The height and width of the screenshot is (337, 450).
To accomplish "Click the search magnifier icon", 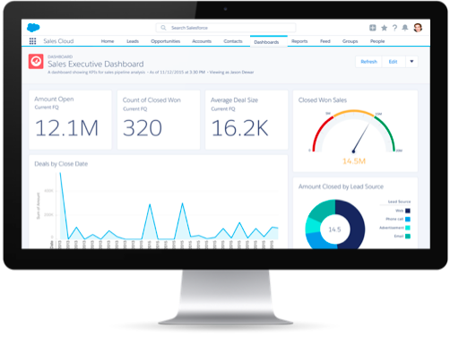I will pos(163,28).
